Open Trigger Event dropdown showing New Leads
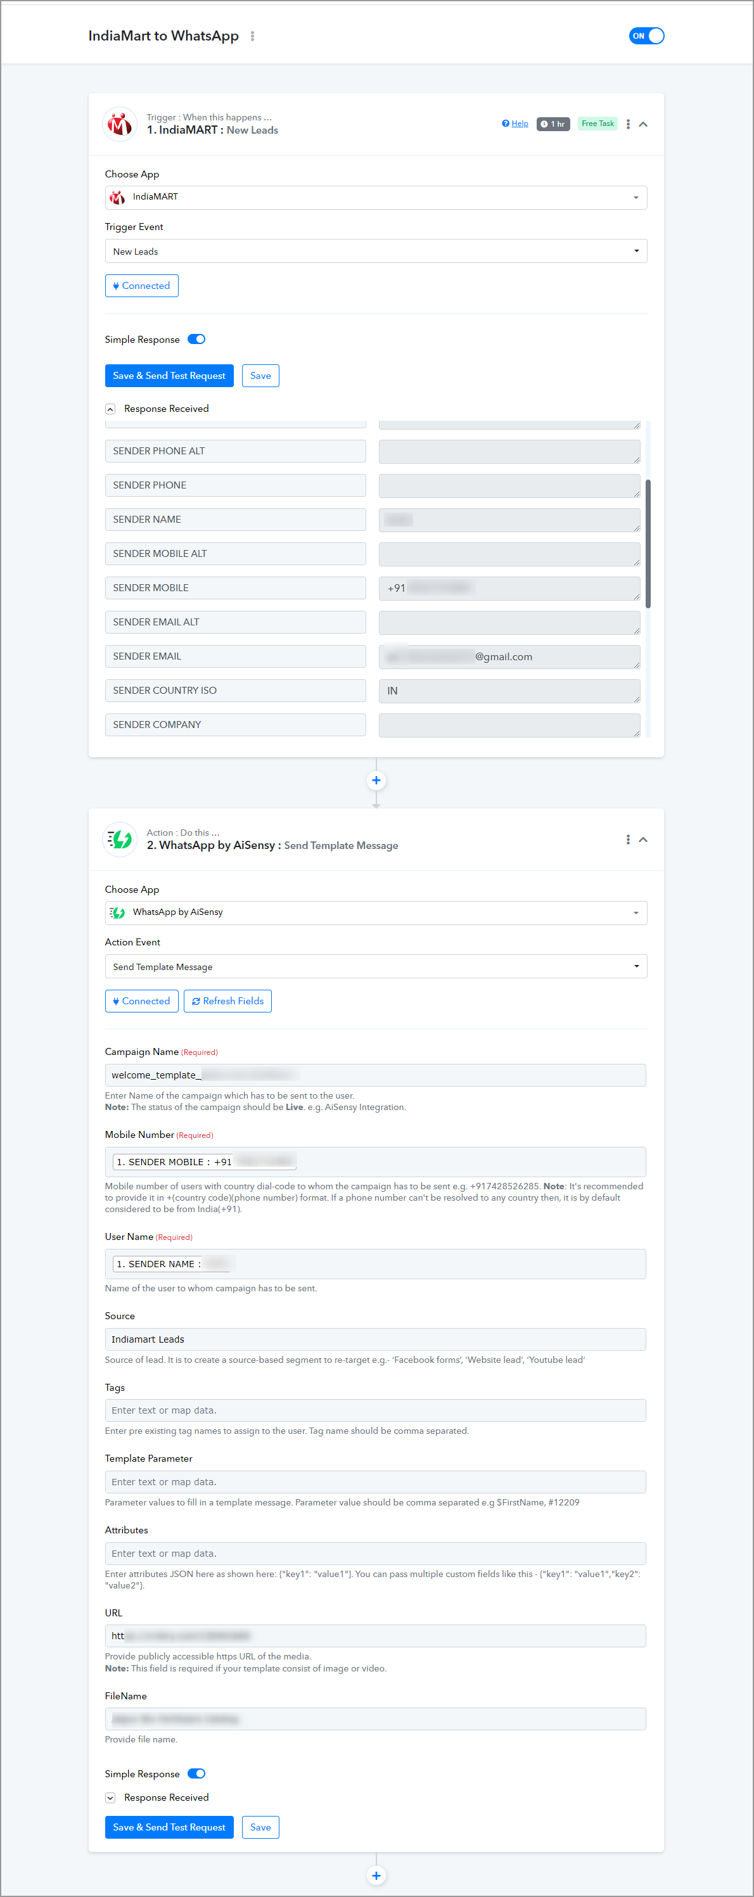The width and height of the screenshot is (754, 1897). [376, 251]
